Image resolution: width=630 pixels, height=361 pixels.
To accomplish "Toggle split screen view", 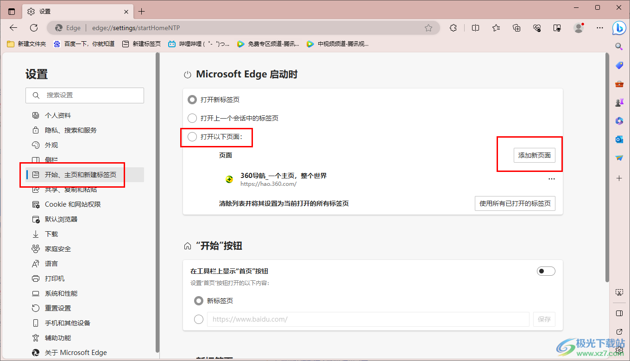I will tap(475, 28).
